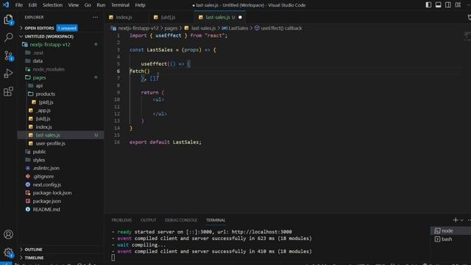Toggle secondary side bar layout icon
The image size is (471, 265).
click(448, 5)
